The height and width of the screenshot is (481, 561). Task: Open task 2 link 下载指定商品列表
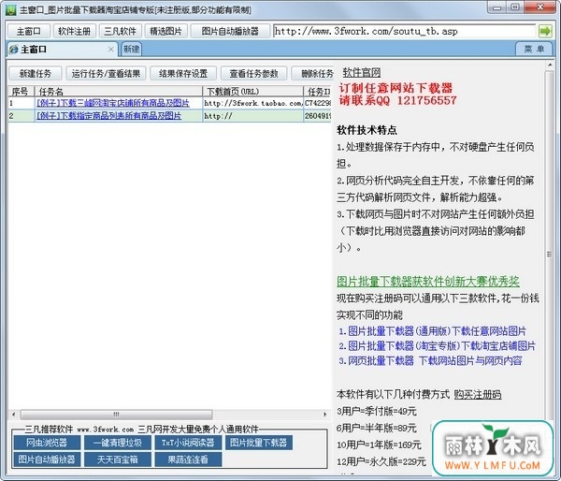108,116
